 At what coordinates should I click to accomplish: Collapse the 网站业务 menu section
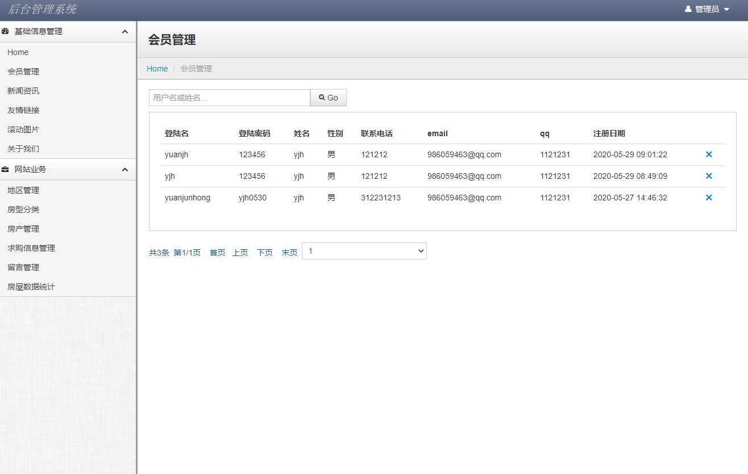pos(124,169)
